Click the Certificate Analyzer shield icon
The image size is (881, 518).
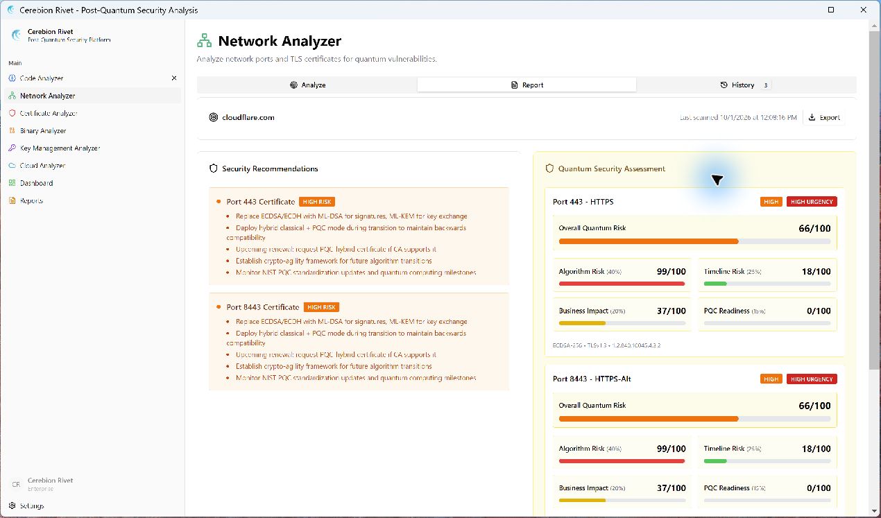pyautogui.click(x=12, y=113)
